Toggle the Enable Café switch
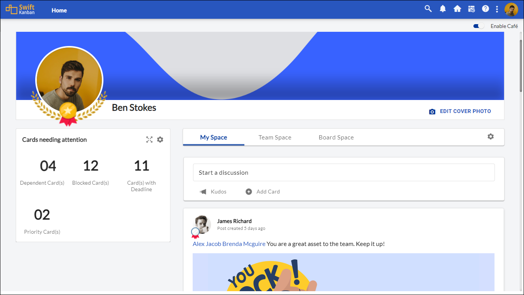The height and width of the screenshot is (295, 524). [478, 26]
